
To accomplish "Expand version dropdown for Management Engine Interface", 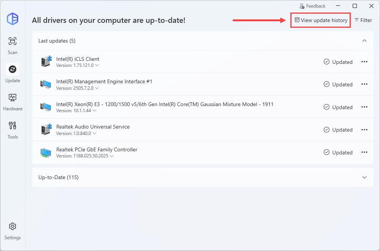I will pyautogui.click(x=97, y=88).
